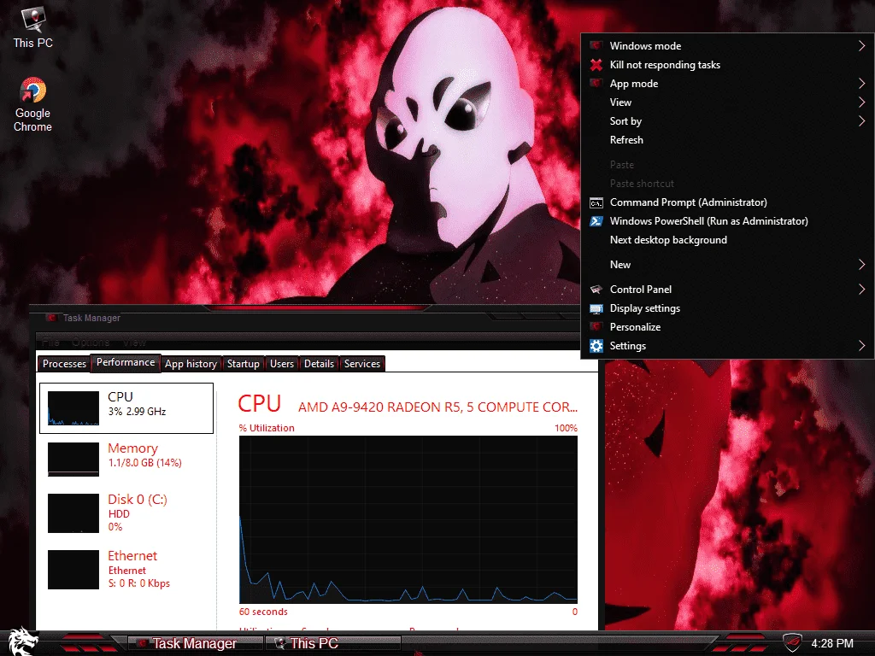
Task: Open the File menu in Task Manager
Action: click(x=50, y=342)
